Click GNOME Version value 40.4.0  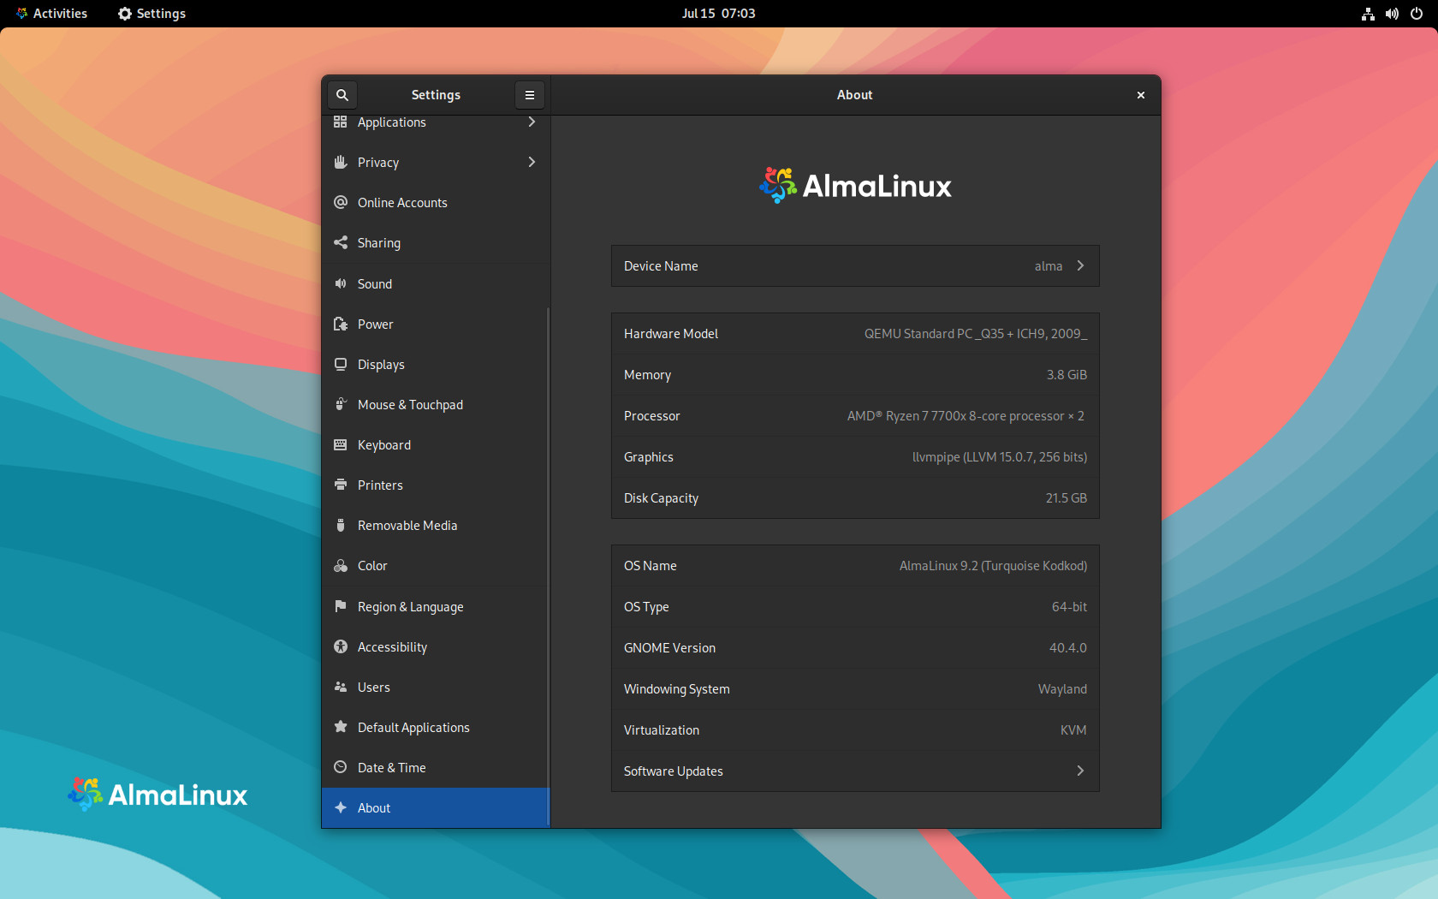pos(1068,648)
